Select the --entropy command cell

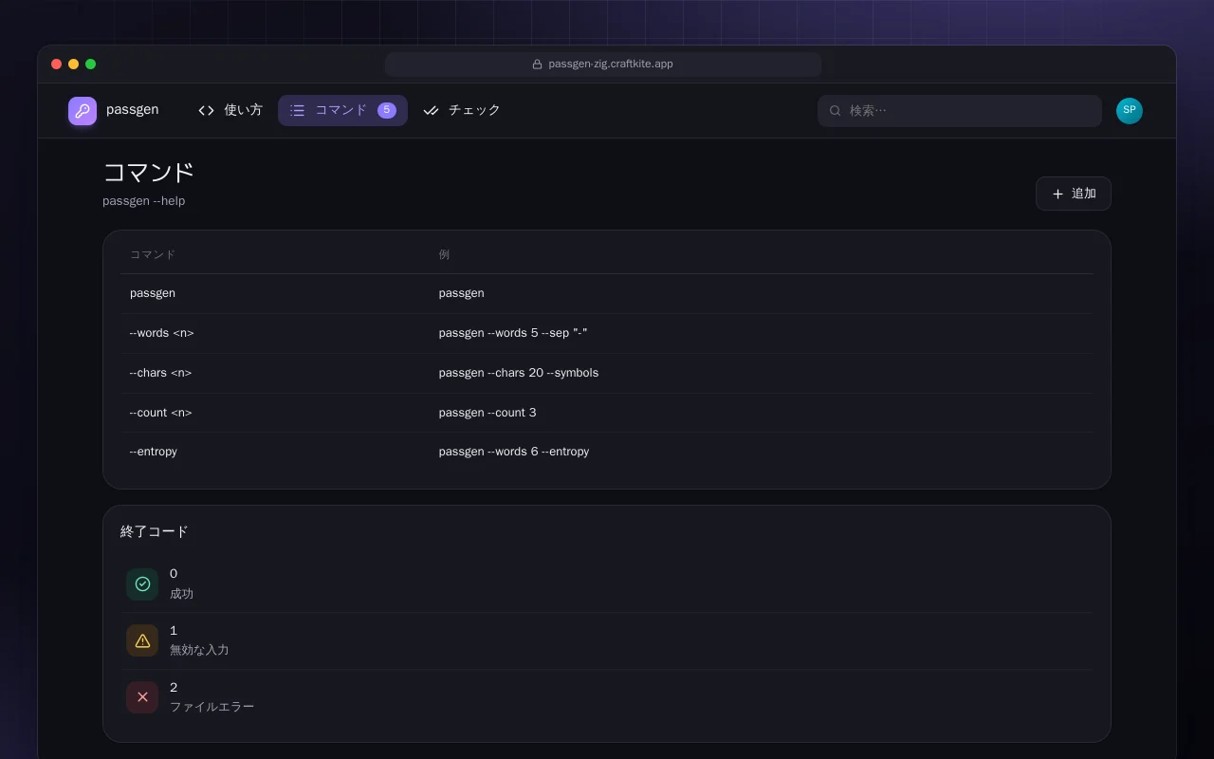[154, 452]
